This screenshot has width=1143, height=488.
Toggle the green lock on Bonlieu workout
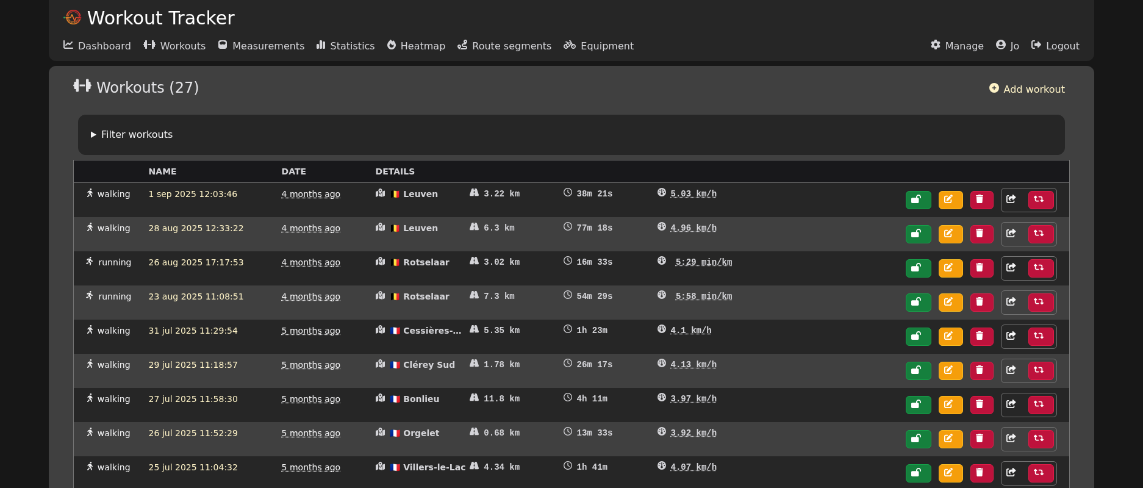(918, 405)
